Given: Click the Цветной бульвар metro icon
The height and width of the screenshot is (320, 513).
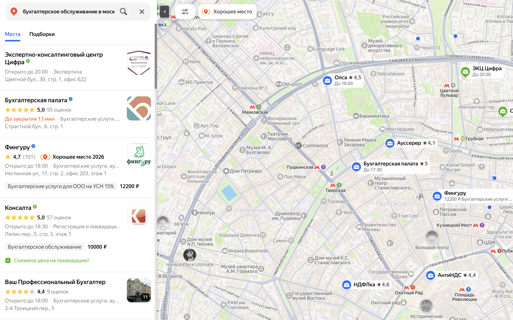Looking at the screenshot, I should (x=447, y=85).
